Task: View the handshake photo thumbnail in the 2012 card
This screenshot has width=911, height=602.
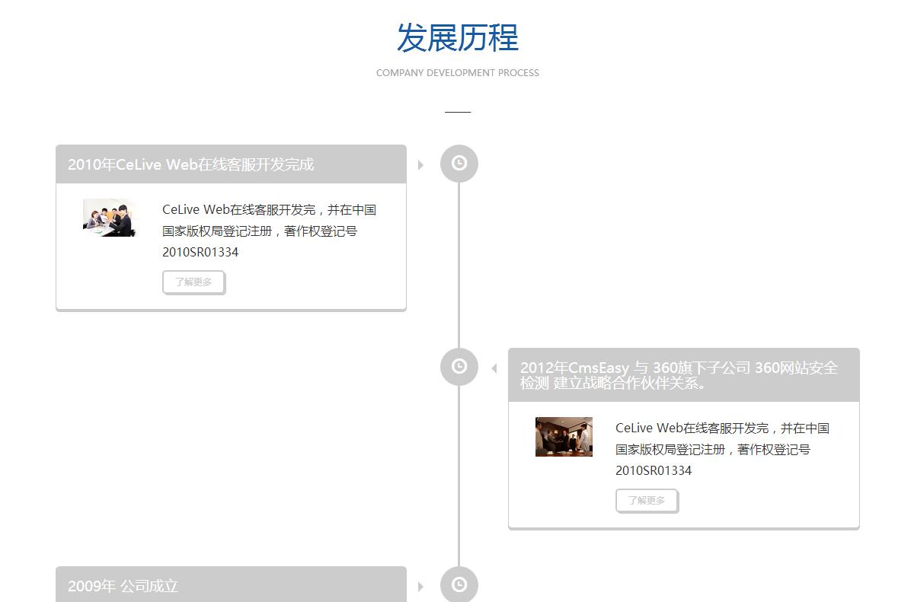Action: pos(564,437)
